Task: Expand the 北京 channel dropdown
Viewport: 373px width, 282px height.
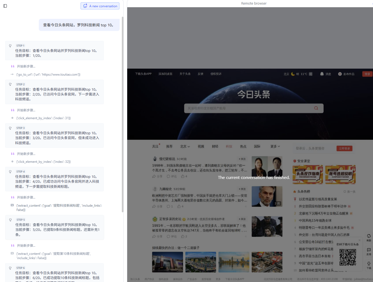Action: (185, 146)
